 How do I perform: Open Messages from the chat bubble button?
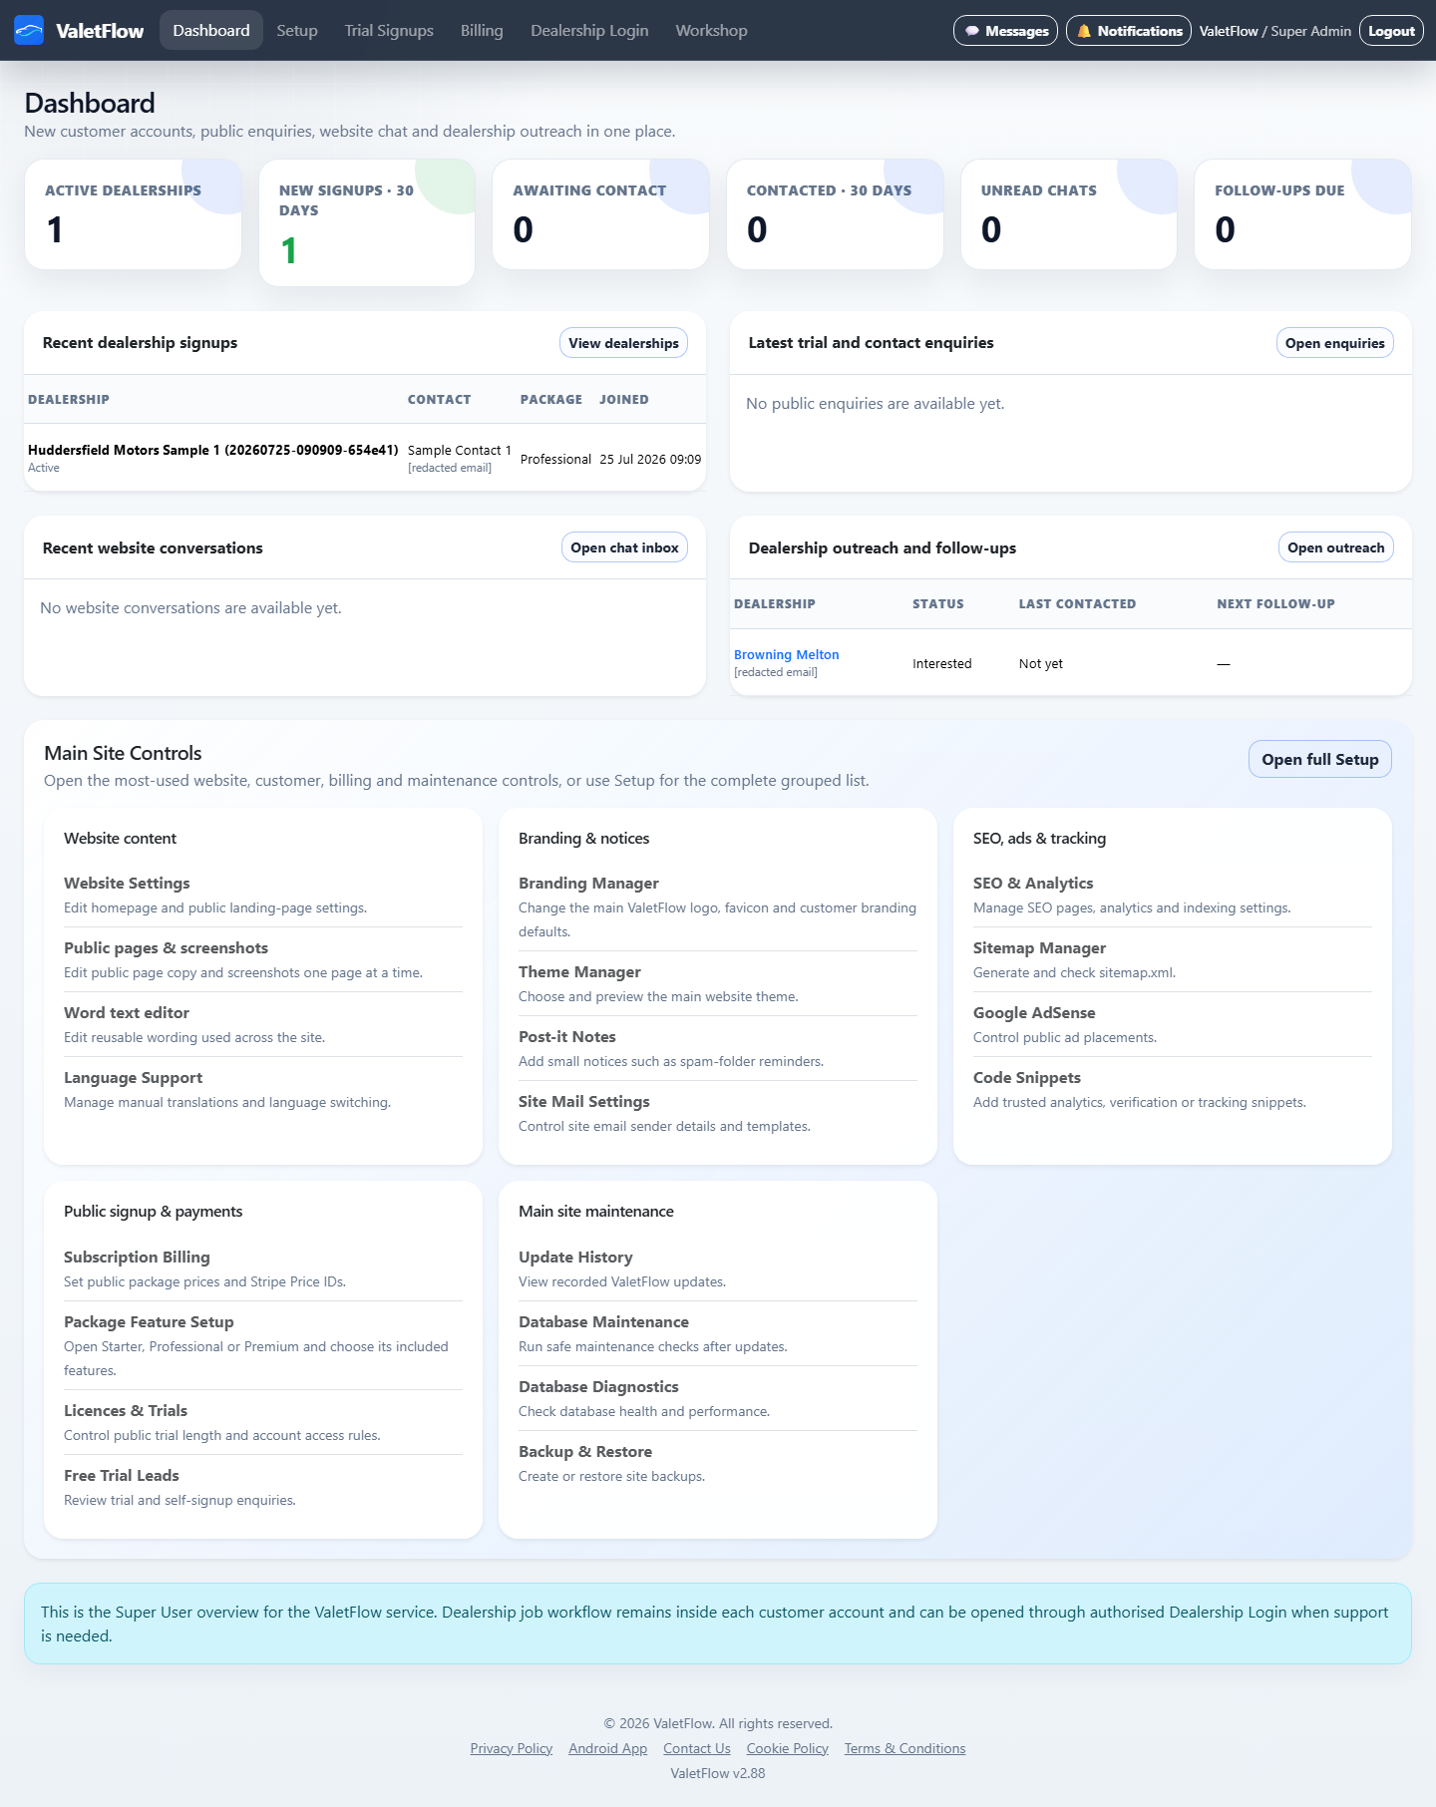[x=1005, y=31]
